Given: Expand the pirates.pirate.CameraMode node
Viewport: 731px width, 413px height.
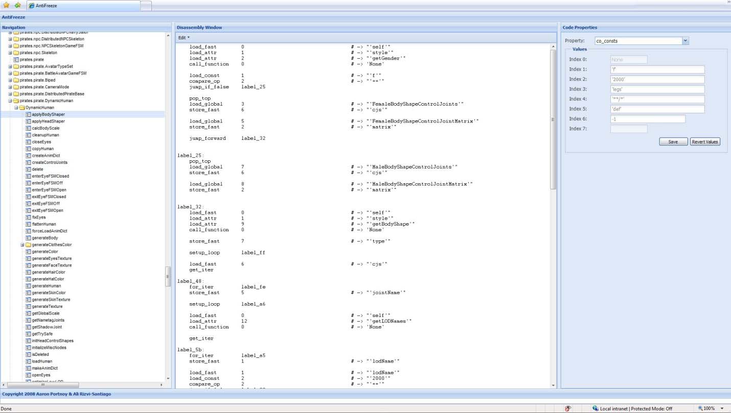Looking at the screenshot, I should [x=10, y=87].
